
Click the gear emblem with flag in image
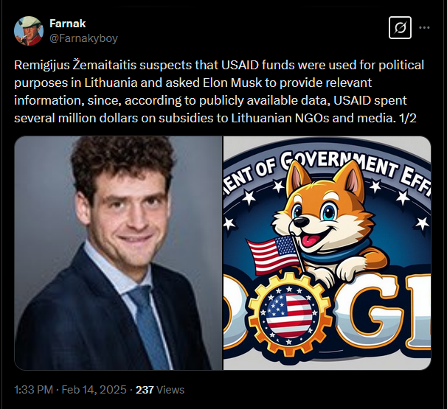pyautogui.click(x=289, y=313)
